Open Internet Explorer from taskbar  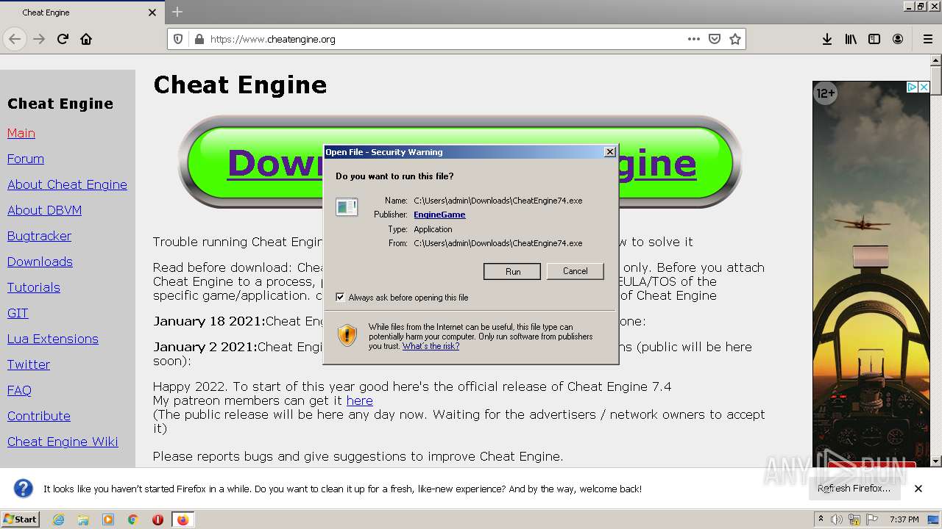pos(58,519)
